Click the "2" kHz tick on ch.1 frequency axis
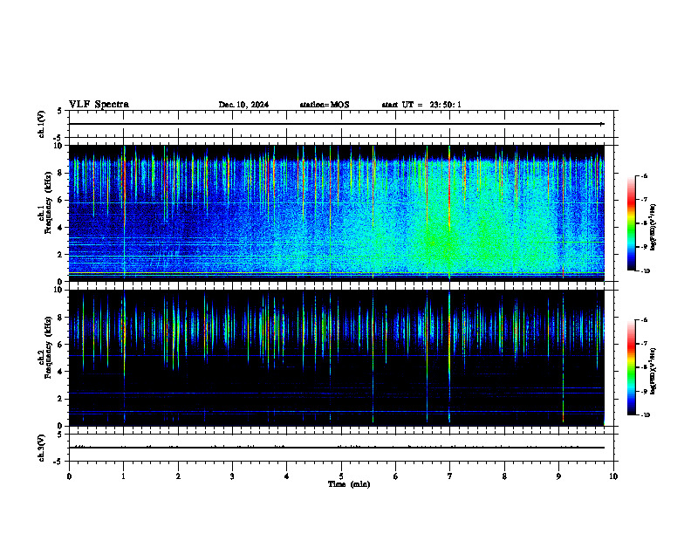The height and width of the screenshot is (534, 691). click(x=61, y=255)
